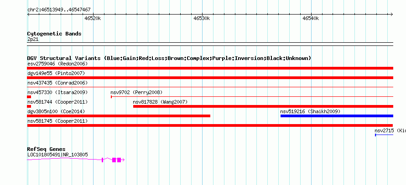This screenshot has width=406, height=185.
Task: Open the nsv581745 (Cooper2011) variant label
Action: point(57,121)
